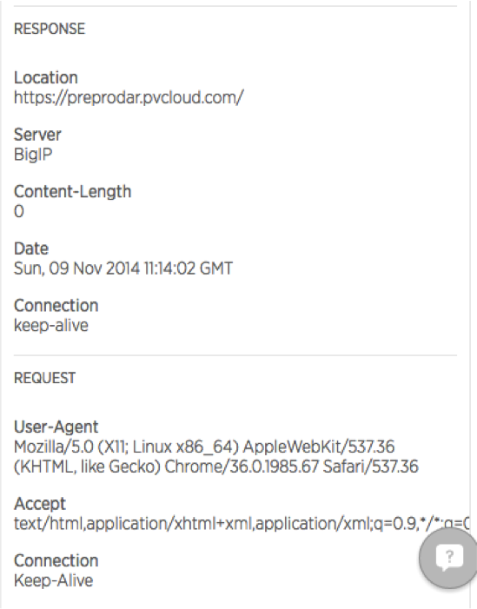
Task: Click the Location header label
Action: tap(46, 77)
